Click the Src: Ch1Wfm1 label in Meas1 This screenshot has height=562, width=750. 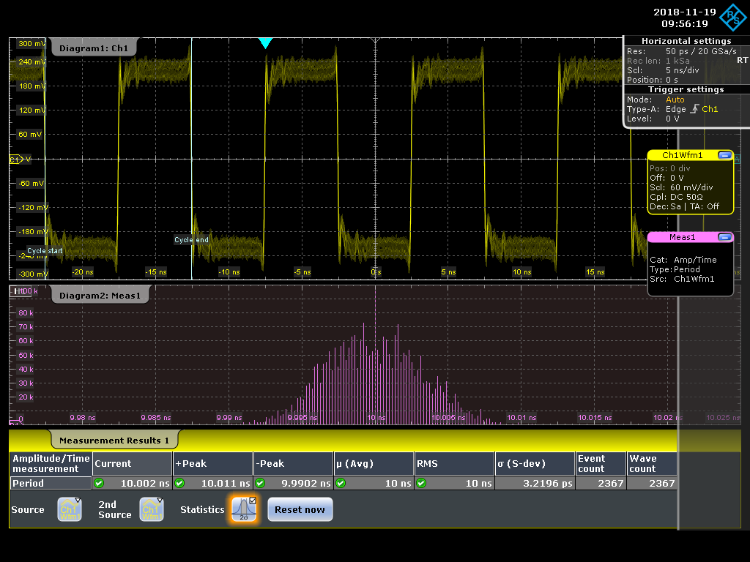pyautogui.click(x=682, y=279)
